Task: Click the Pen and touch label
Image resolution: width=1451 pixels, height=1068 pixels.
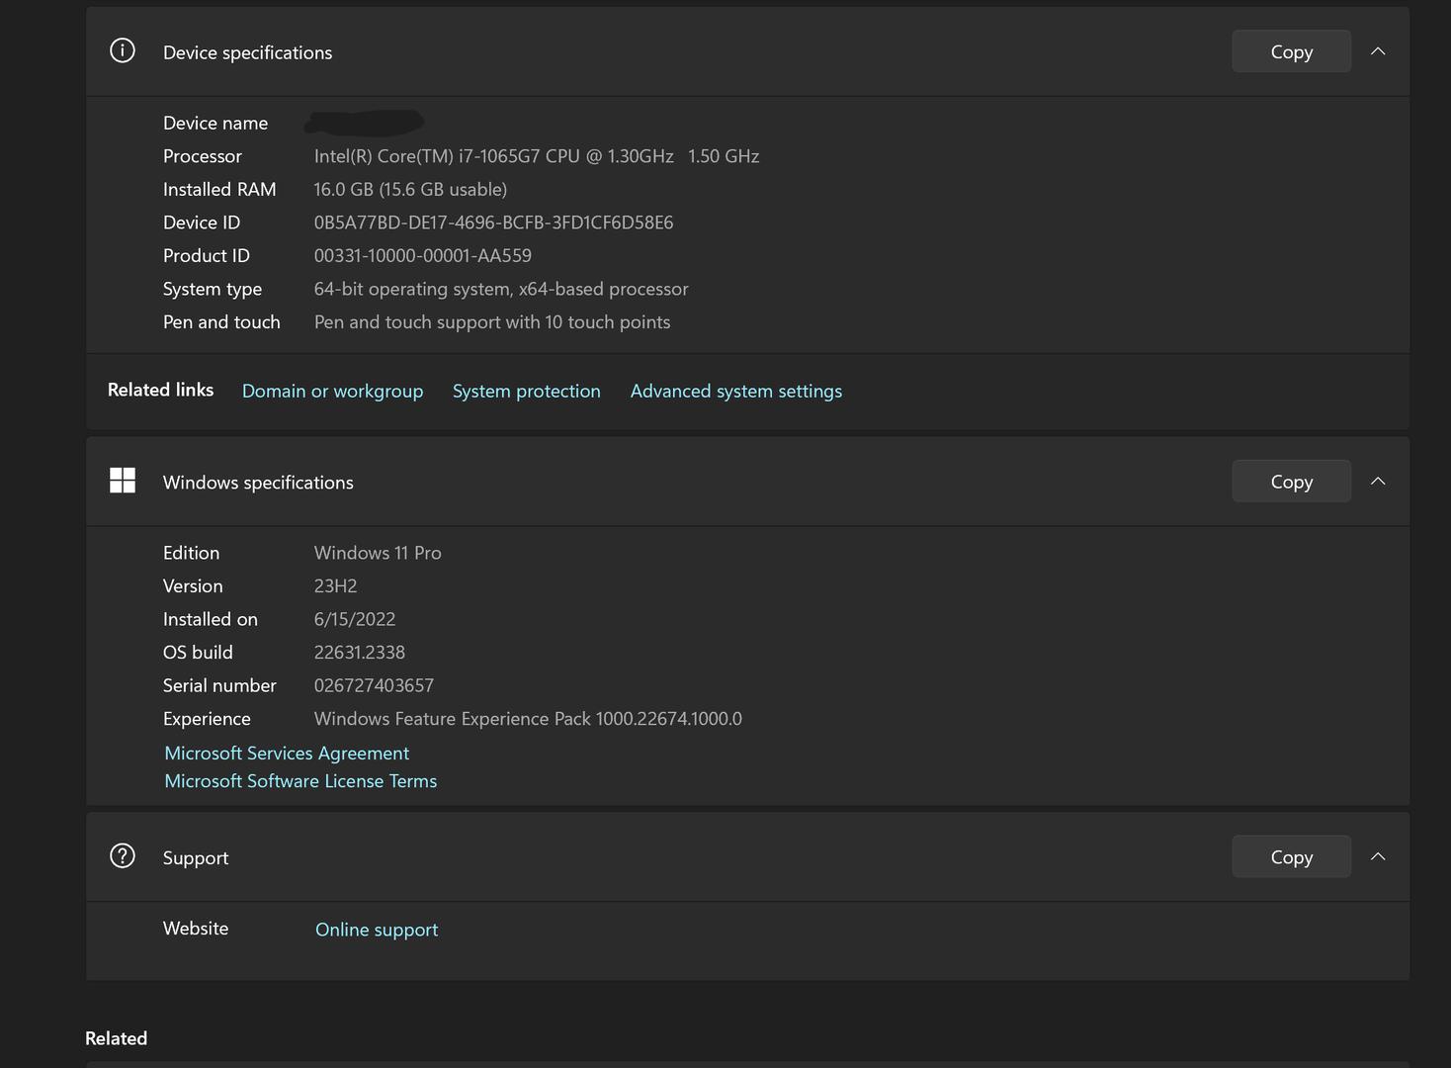Action: point(221,322)
